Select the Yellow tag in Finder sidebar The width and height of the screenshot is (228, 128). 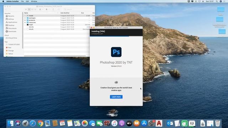10,54
